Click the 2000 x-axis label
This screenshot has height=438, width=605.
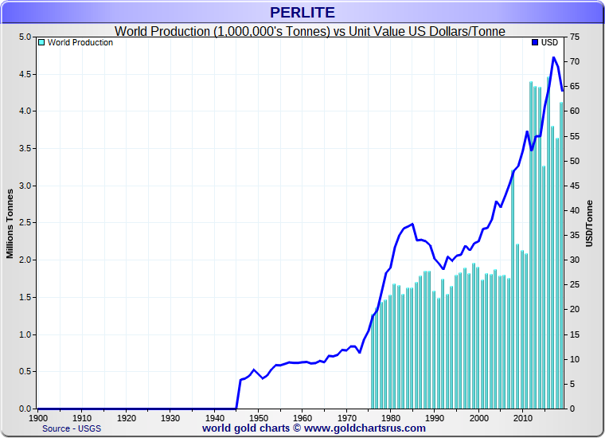pos(479,418)
